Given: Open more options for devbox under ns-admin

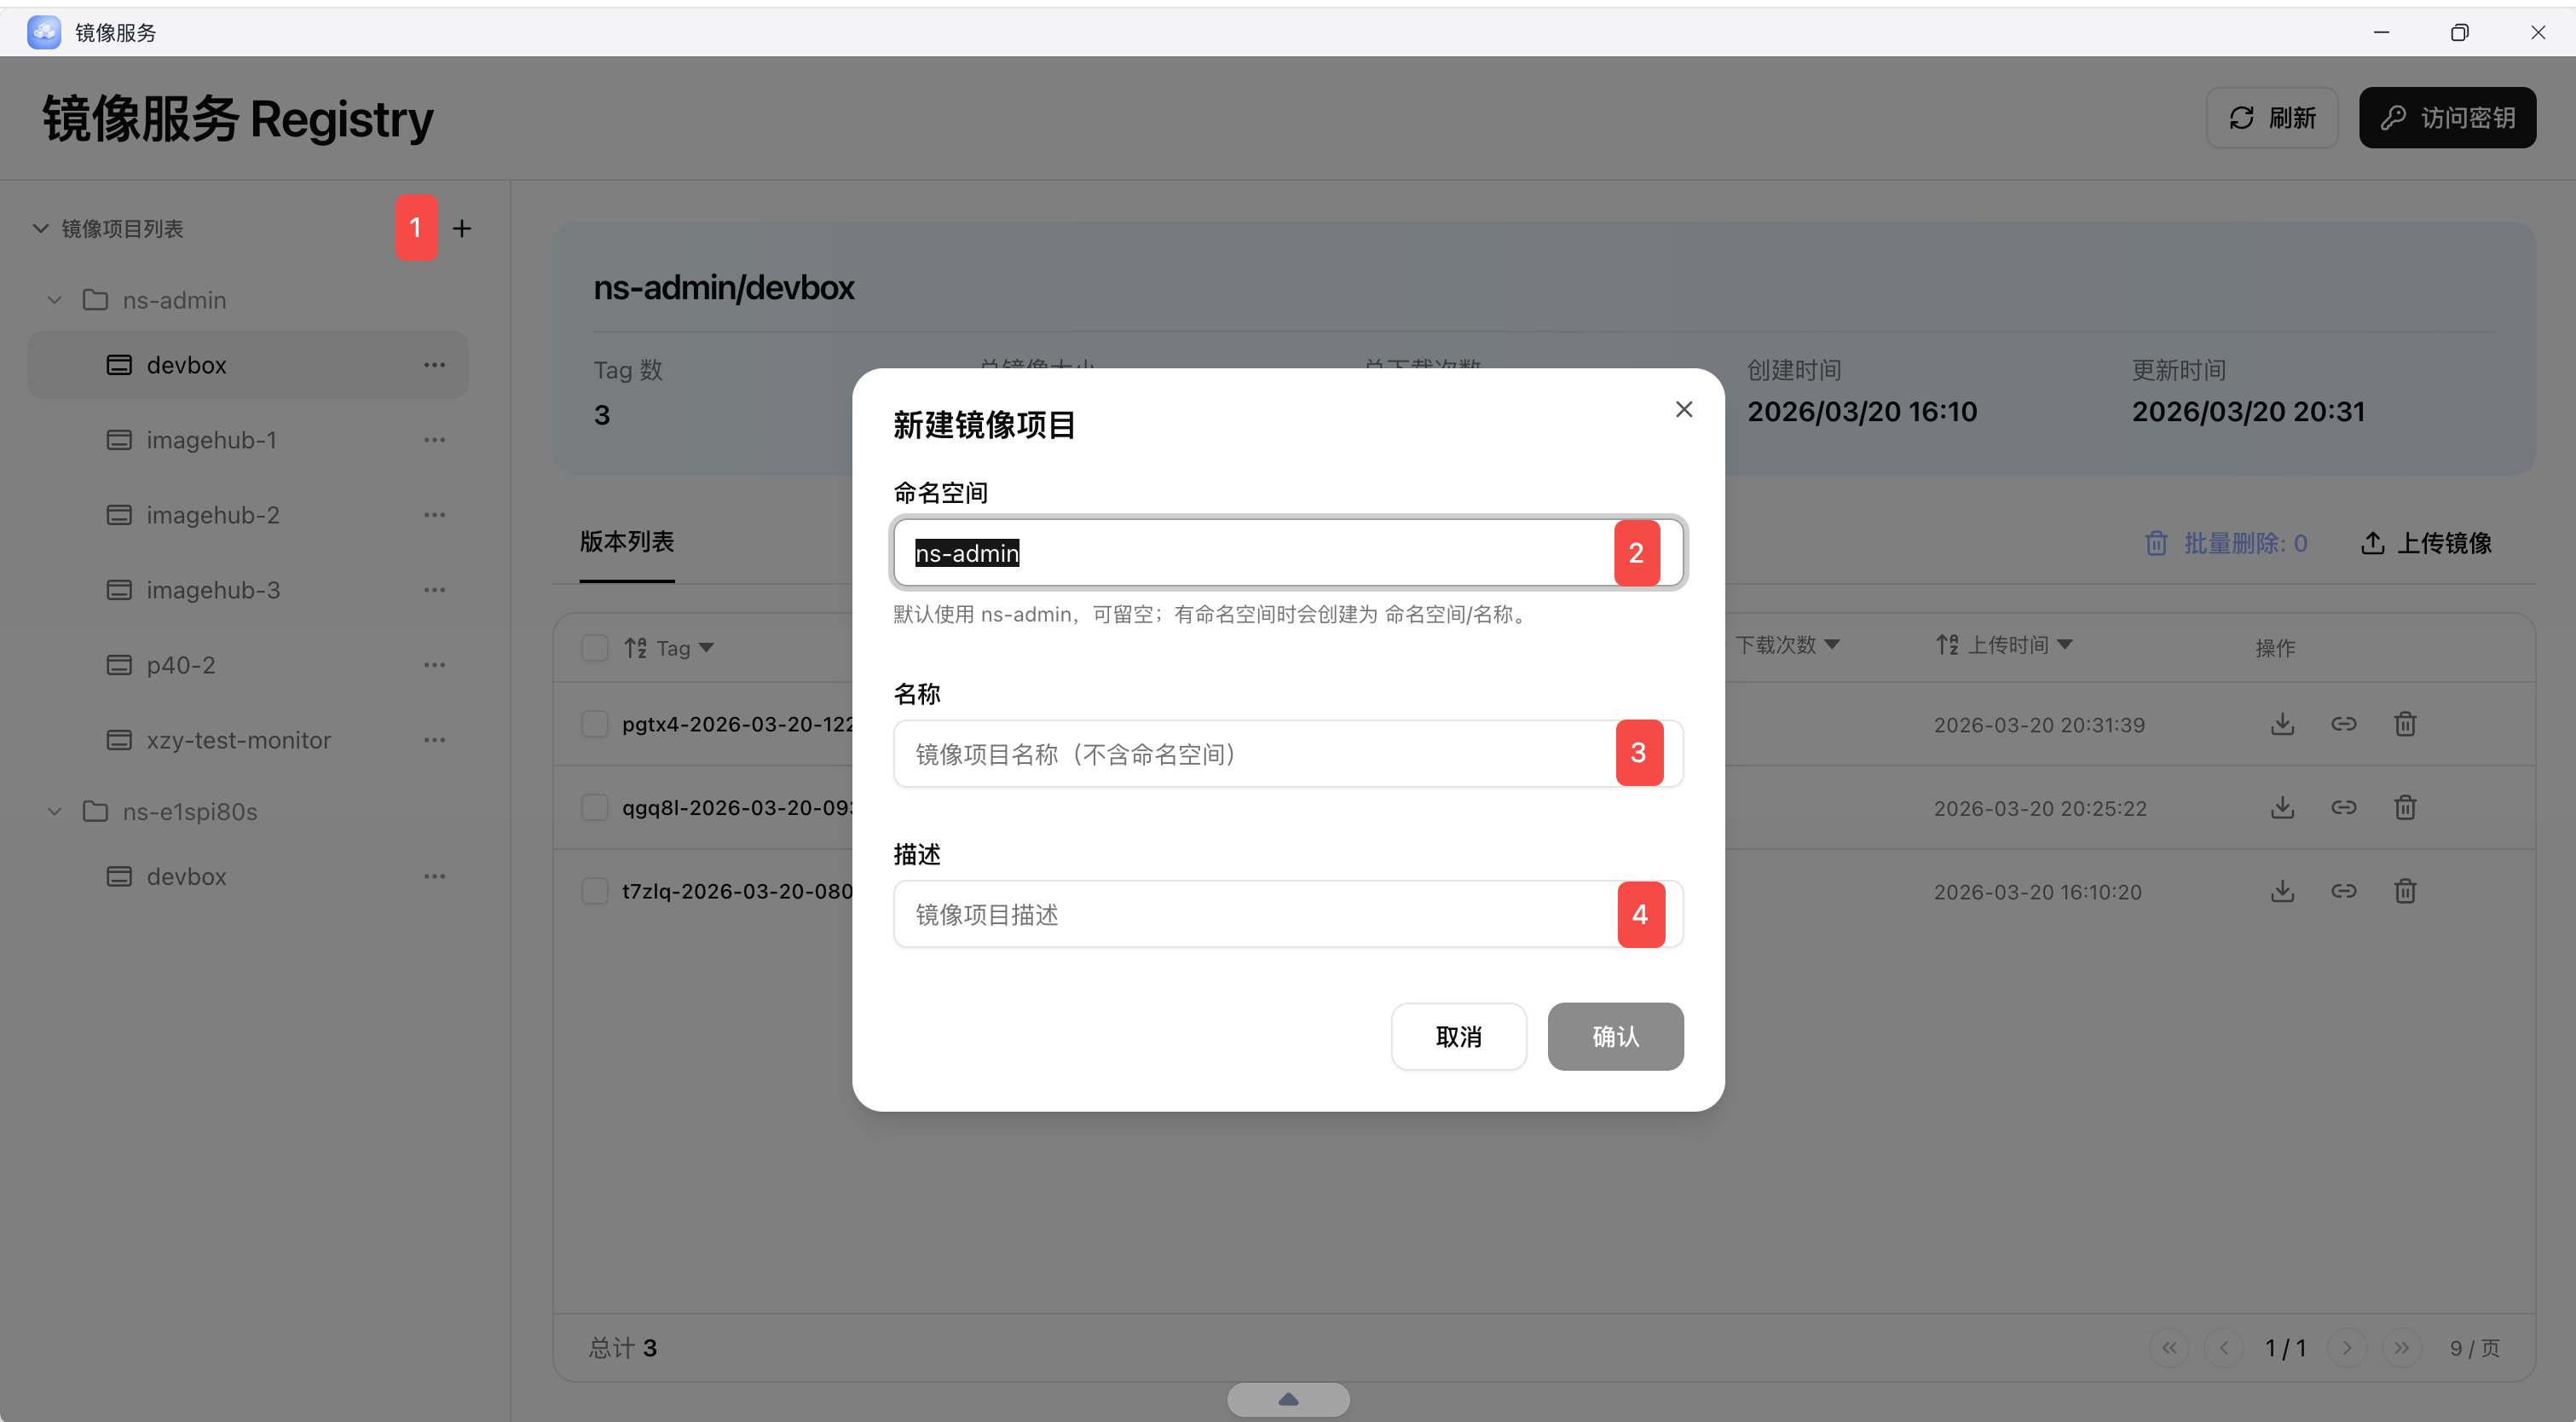Looking at the screenshot, I should (434, 365).
